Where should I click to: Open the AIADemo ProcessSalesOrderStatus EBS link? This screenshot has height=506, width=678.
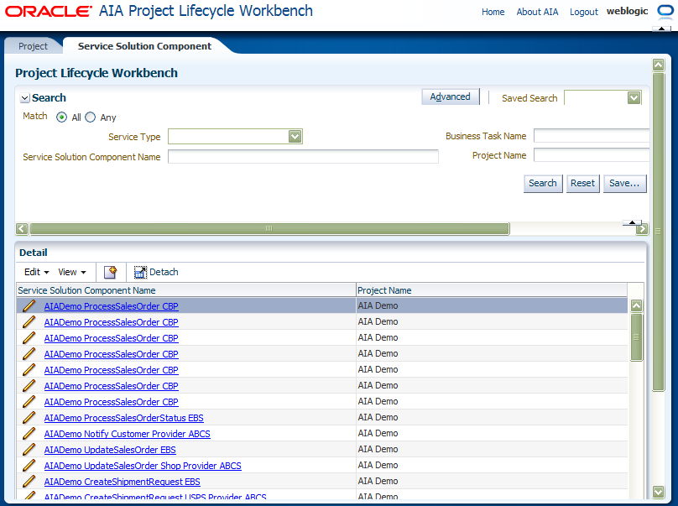pos(123,418)
